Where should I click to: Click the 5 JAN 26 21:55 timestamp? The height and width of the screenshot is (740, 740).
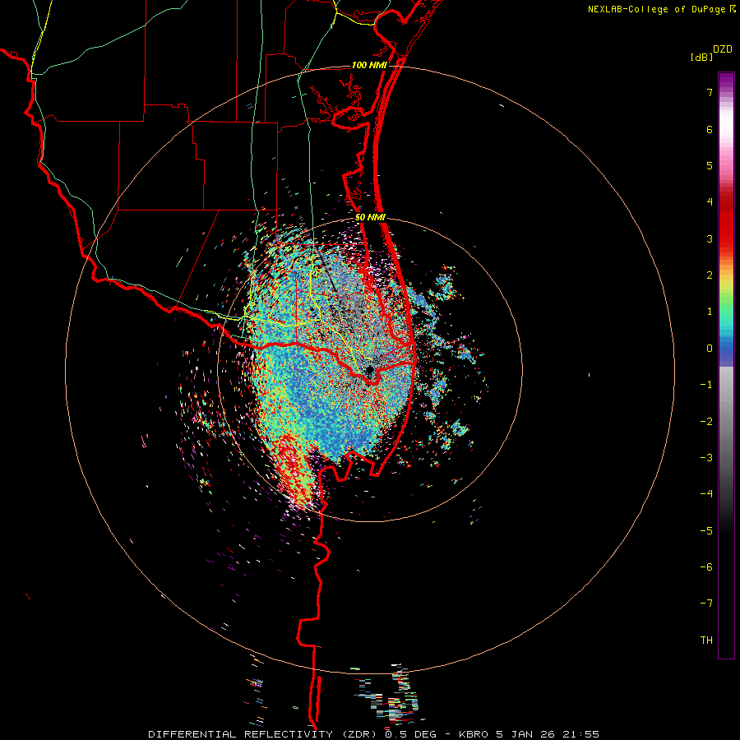548,734
